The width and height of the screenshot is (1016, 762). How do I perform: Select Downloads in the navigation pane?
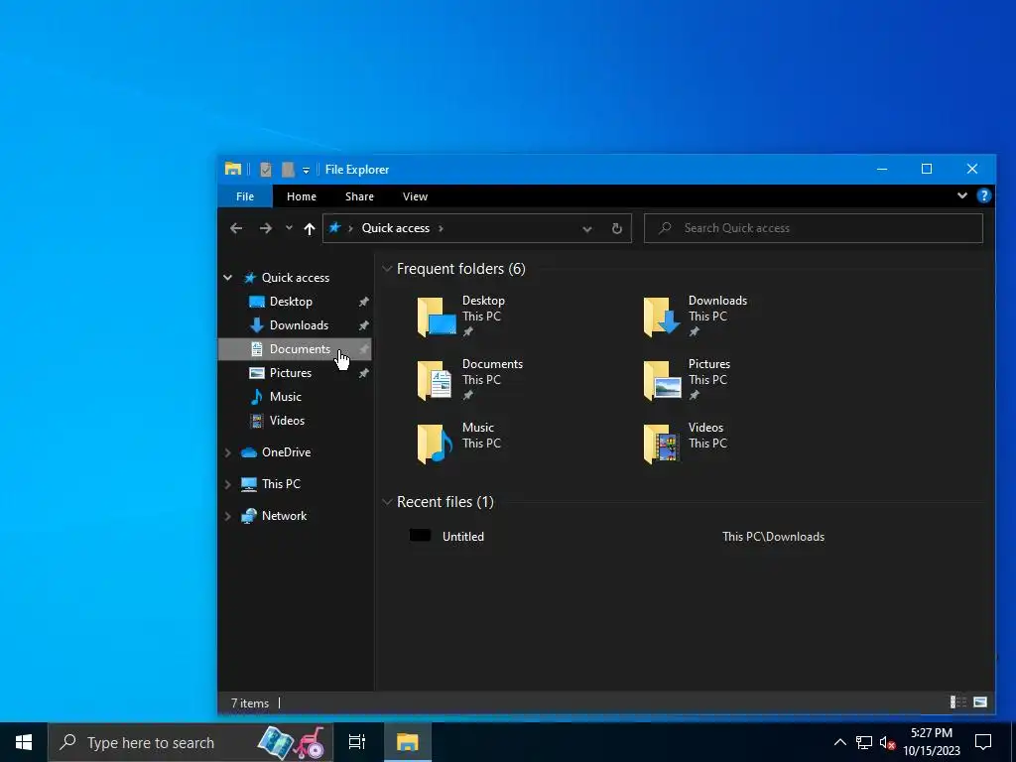point(298,325)
